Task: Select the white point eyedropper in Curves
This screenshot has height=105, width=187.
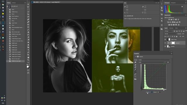Action: (135, 70)
